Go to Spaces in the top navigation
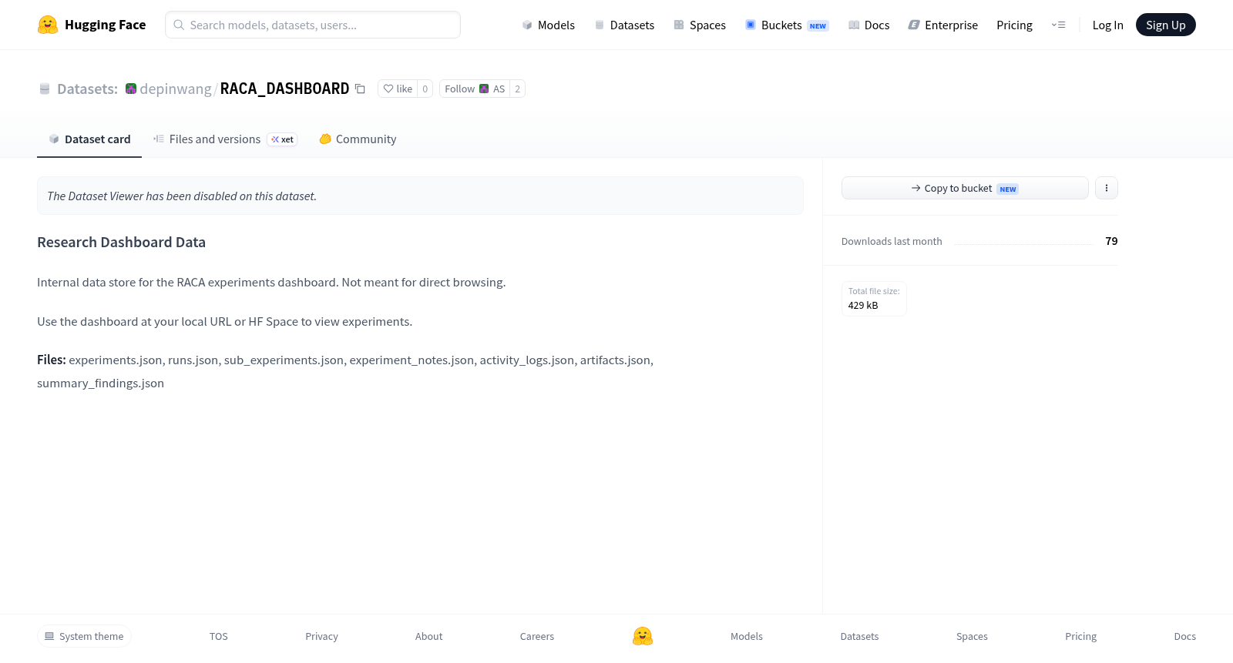 (700, 25)
